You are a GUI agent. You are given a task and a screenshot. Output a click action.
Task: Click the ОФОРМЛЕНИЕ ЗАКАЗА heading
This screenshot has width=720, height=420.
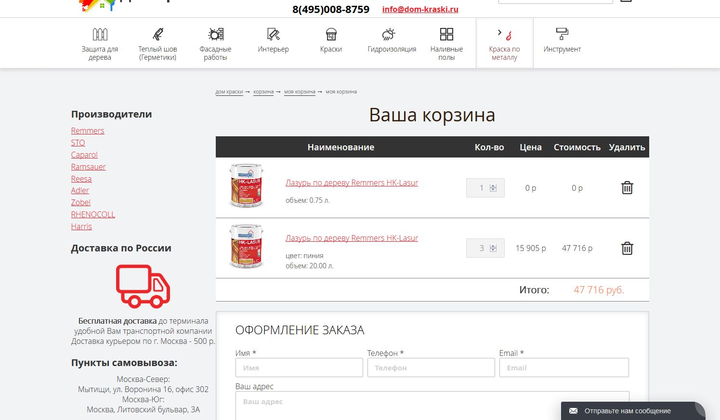pos(300,330)
